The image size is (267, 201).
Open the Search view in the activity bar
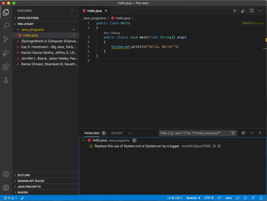[x=5, y=25]
